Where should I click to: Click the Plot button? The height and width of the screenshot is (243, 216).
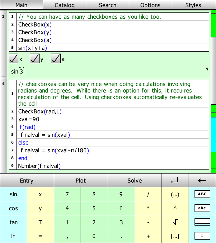click(81, 181)
